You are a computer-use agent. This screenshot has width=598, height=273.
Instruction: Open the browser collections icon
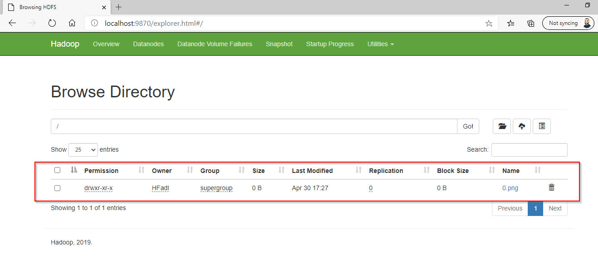(531, 23)
